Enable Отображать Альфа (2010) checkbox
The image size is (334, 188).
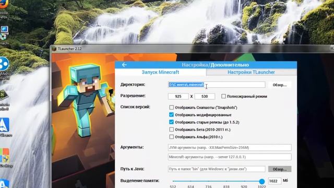172,137
